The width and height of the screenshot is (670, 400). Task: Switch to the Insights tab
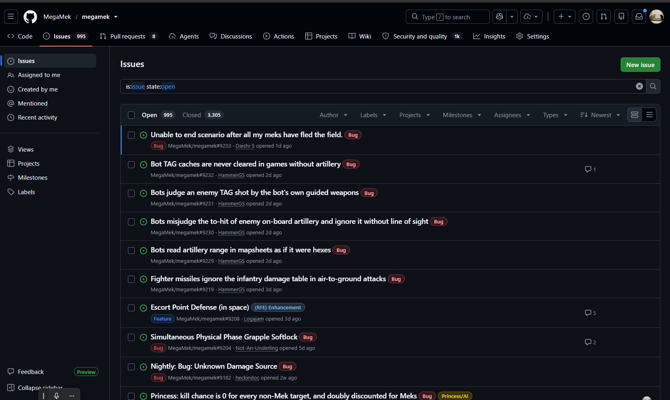pos(489,36)
